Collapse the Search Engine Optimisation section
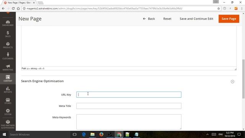 point(232,82)
